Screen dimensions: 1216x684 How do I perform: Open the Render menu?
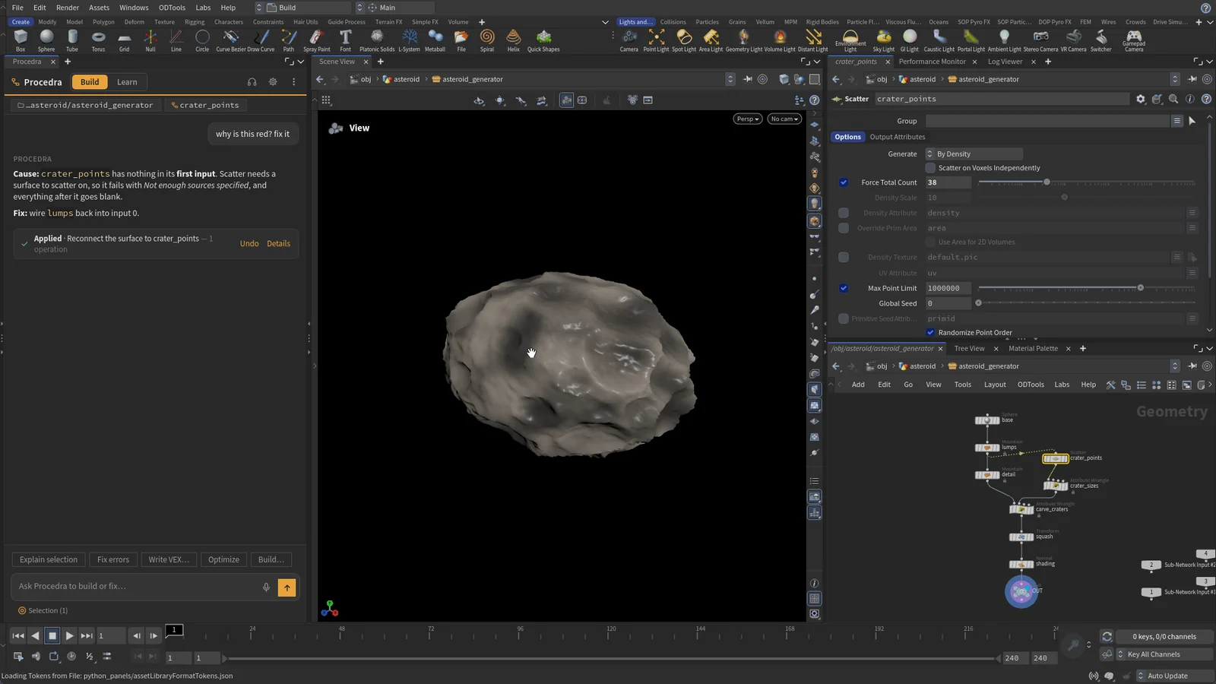point(68,8)
